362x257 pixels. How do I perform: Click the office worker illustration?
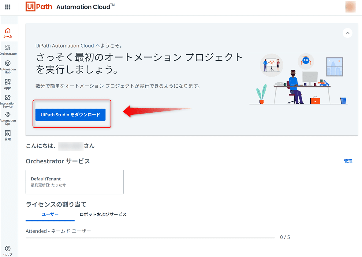coord(299,79)
